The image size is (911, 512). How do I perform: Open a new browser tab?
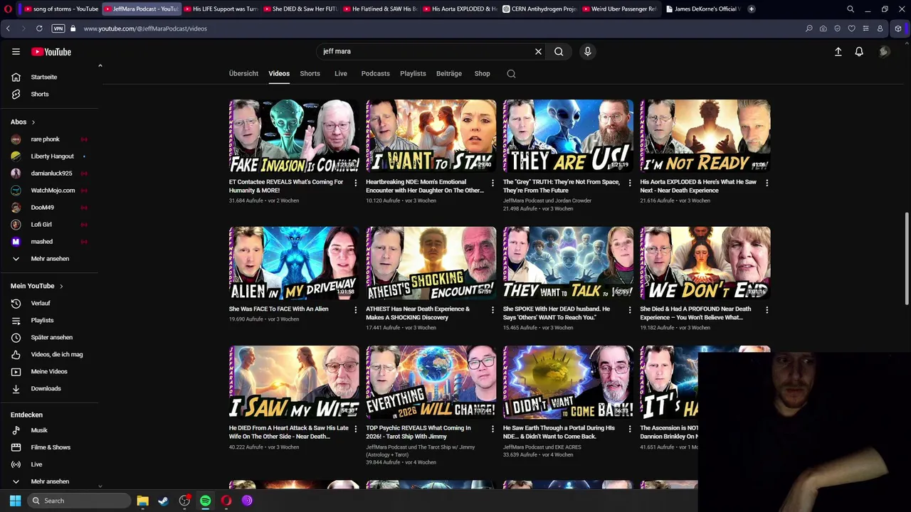pyautogui.click(x=751, y=9)
